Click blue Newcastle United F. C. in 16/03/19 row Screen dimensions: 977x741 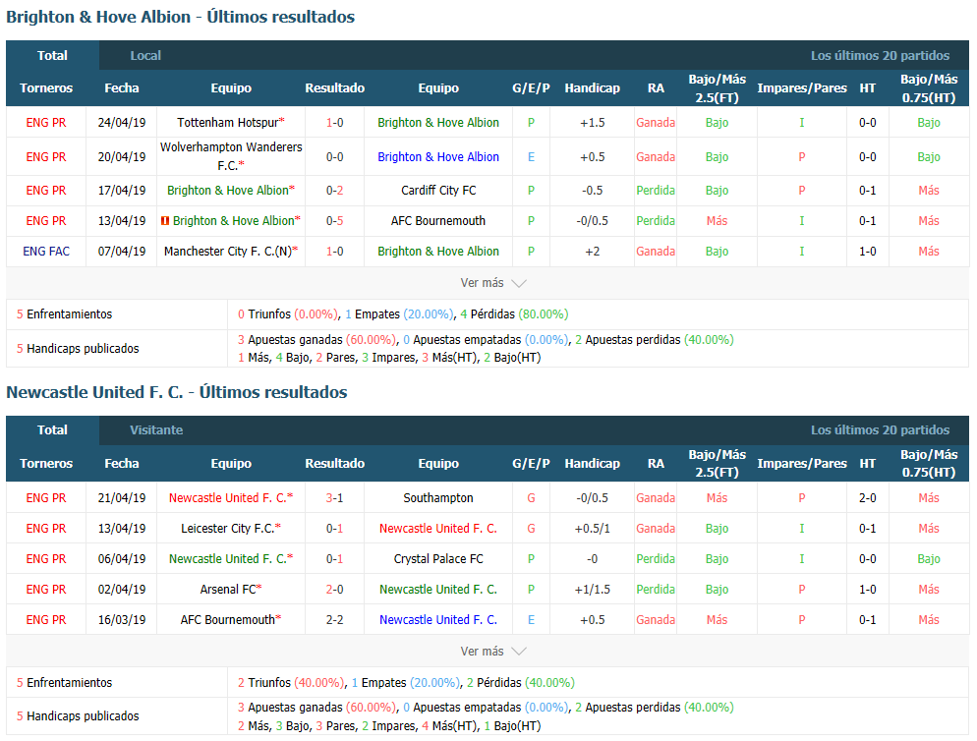[438, 620]
